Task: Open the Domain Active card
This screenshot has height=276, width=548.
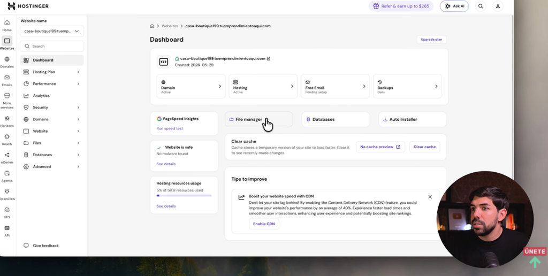Action: point(191,86)
